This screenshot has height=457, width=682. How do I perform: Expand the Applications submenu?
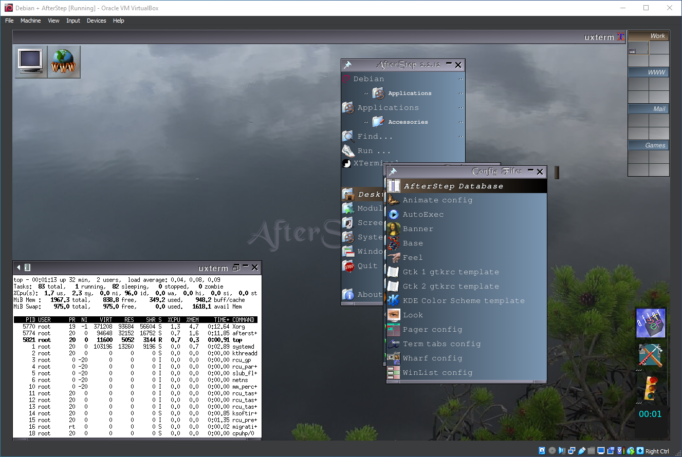tap(388, 108)
